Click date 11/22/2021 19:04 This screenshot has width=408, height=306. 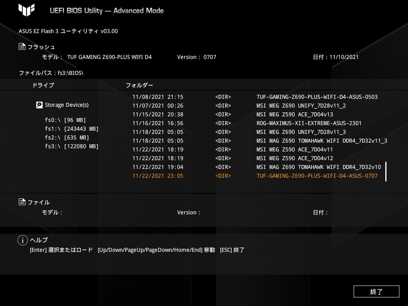click(158, 167)
